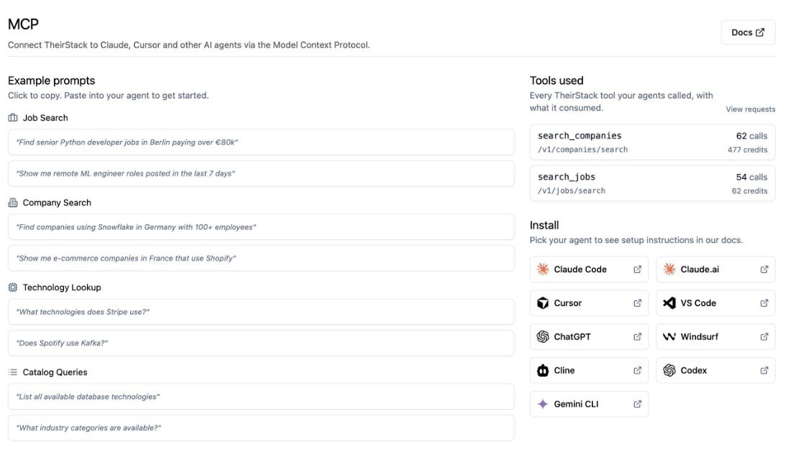Click the 62 credits value
790x460 pixels.
[749, 191]
